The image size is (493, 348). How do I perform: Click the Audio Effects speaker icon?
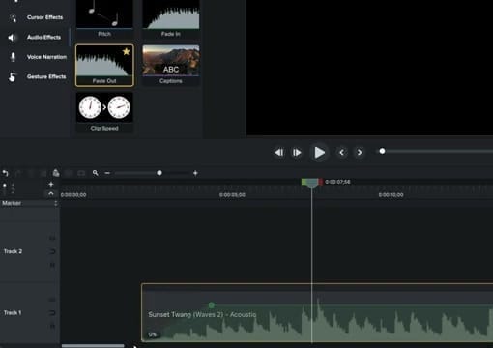[12, 38]
